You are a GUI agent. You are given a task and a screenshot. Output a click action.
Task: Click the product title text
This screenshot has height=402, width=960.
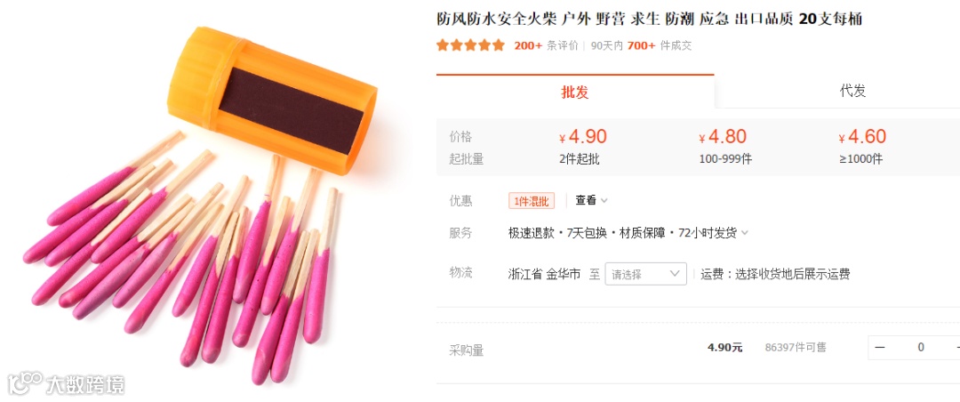click(x=649, y=19)
